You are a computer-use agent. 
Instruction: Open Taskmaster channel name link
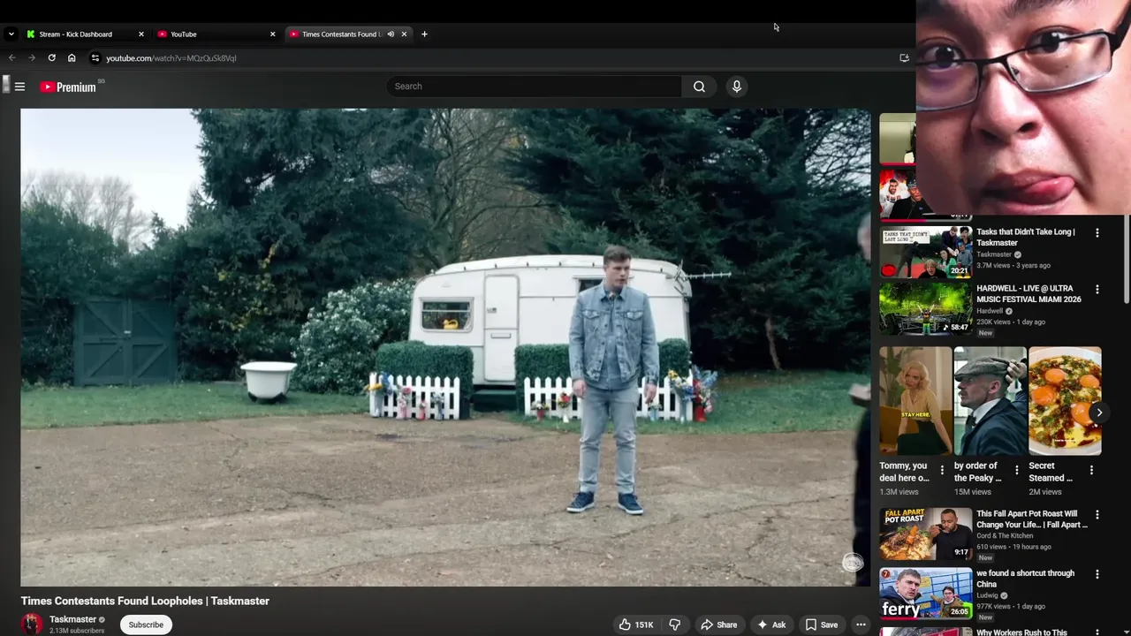(x=72, y=619)
